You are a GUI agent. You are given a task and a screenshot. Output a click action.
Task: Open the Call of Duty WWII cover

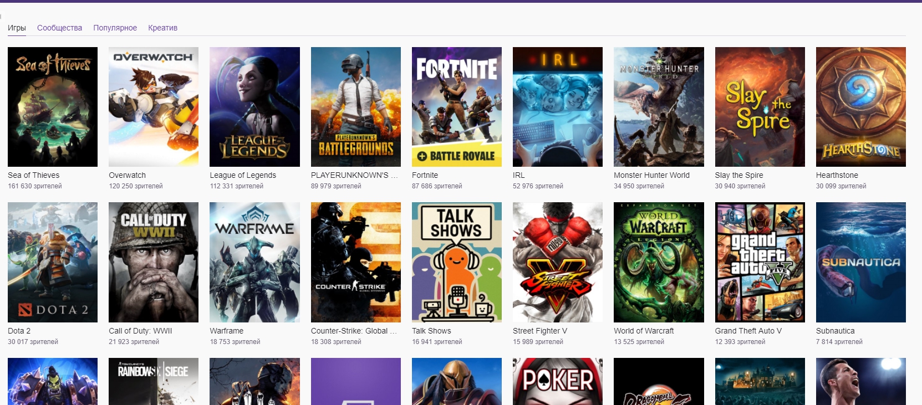pos(154,262)
